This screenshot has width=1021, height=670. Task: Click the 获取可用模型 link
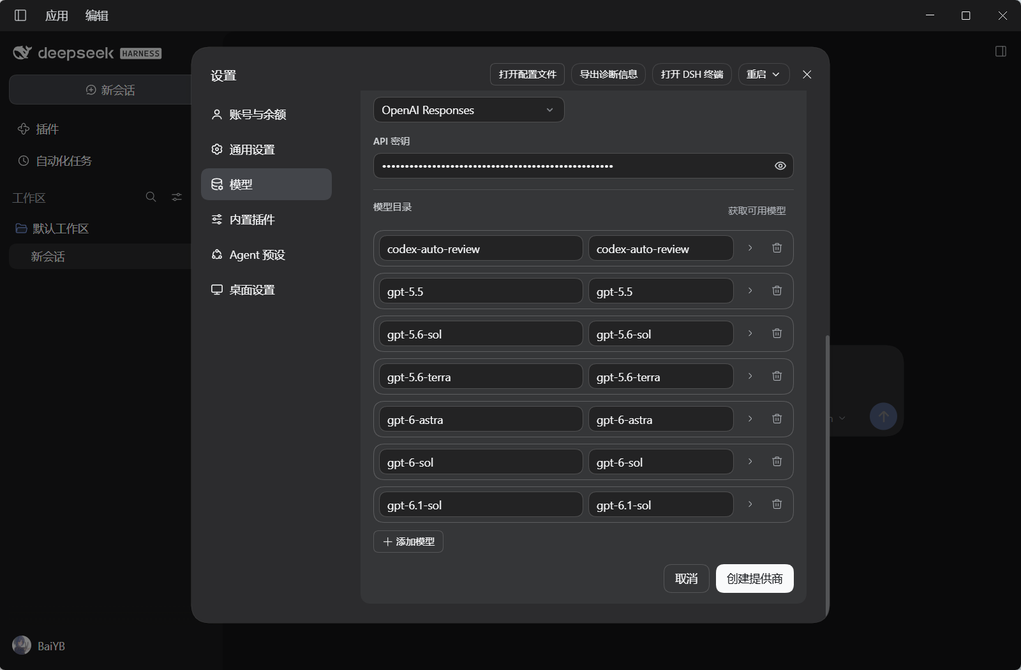coord(757,210)
